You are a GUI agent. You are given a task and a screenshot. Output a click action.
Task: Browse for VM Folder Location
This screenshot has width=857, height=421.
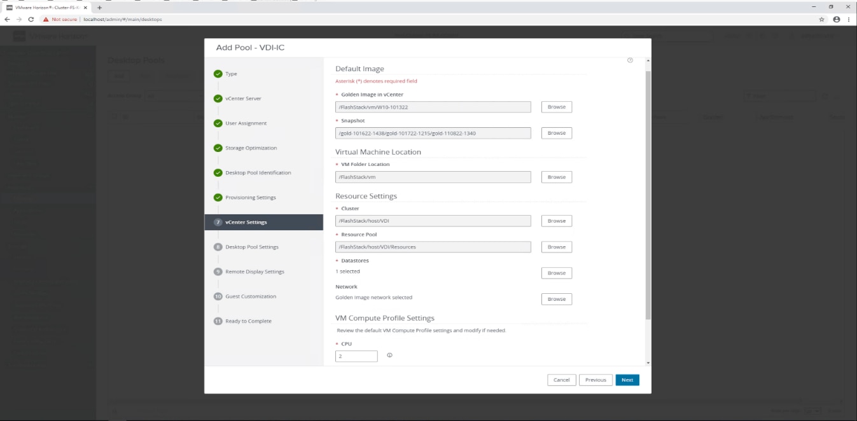[x=557, y=177]
